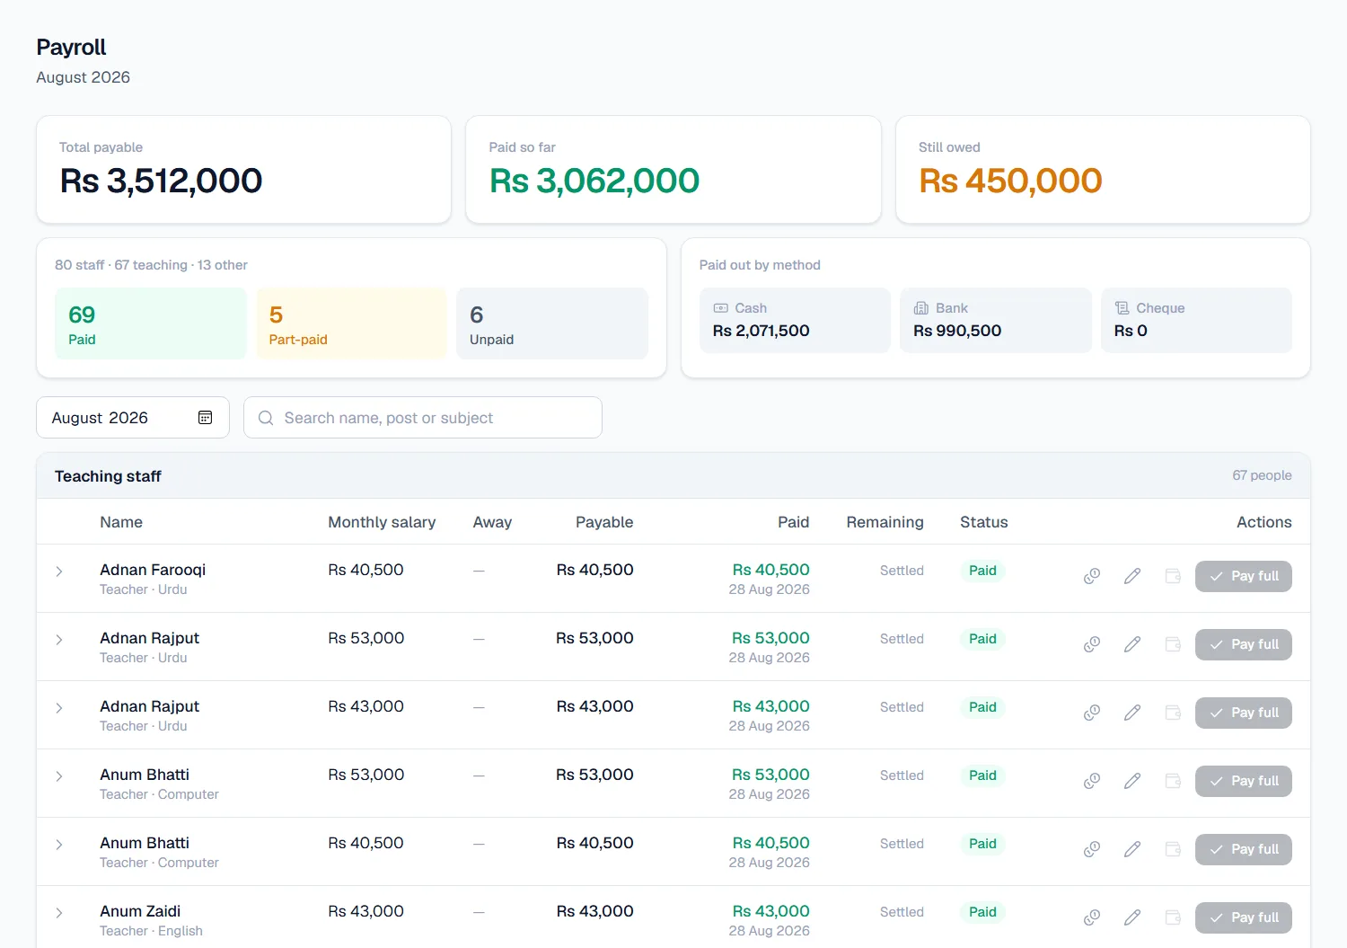
Task: Click the Monthly salary column header
Action: 382,522
